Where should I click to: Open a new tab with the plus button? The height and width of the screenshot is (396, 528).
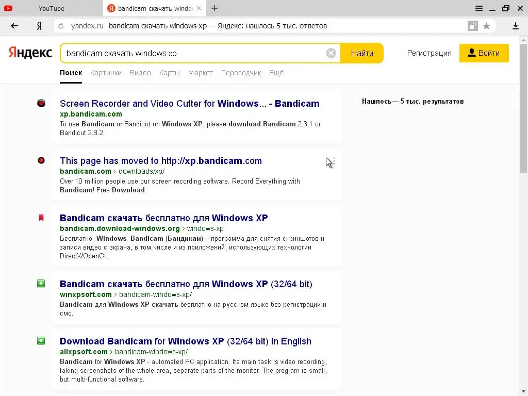pyautogui.click(x=214, y=8)
